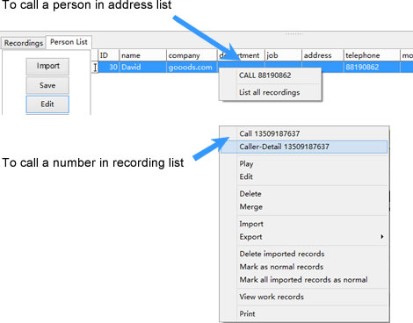Choose CALL 88190862 from context menu

(x=270, y=75)
